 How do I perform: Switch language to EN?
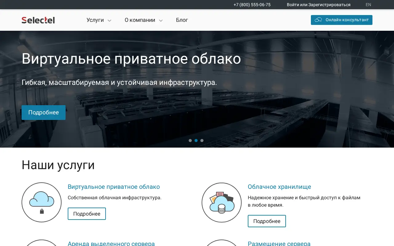(x=368, y=5)
